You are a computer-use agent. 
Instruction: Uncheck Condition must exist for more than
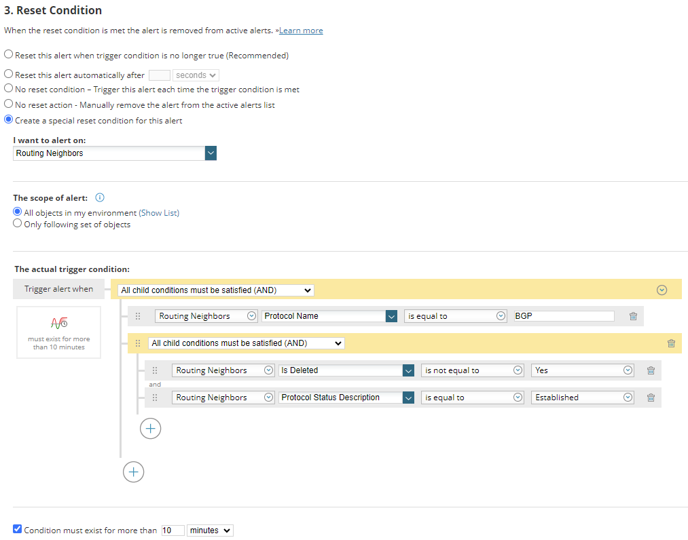coord(18,529)
